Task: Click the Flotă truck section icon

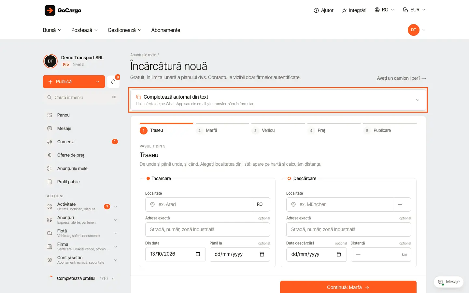Action: coord(50,233)
